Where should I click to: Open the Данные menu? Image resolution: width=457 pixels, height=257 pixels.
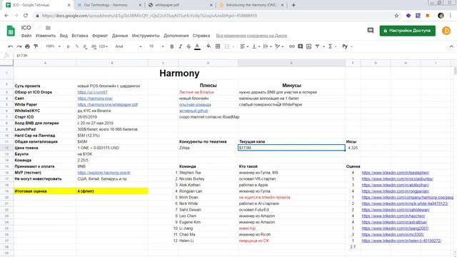point(120,36)
